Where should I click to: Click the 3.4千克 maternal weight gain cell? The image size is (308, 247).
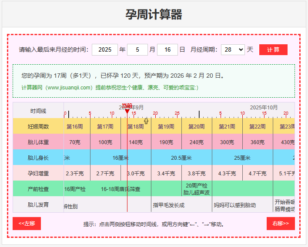pos(166,173)
